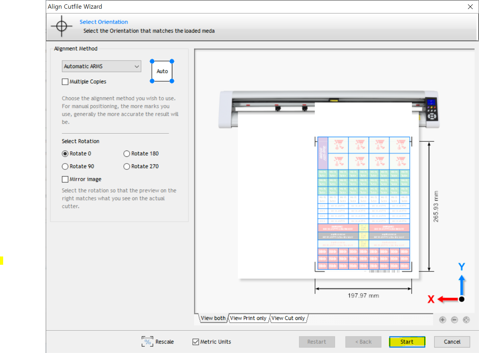Open the Automatic ARMS alignment dropdown

point(101,67)
